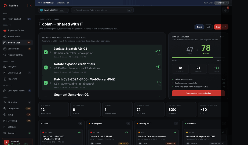Click the Resolved column header
Screen dimensions: 248x145
click(205, 124)
